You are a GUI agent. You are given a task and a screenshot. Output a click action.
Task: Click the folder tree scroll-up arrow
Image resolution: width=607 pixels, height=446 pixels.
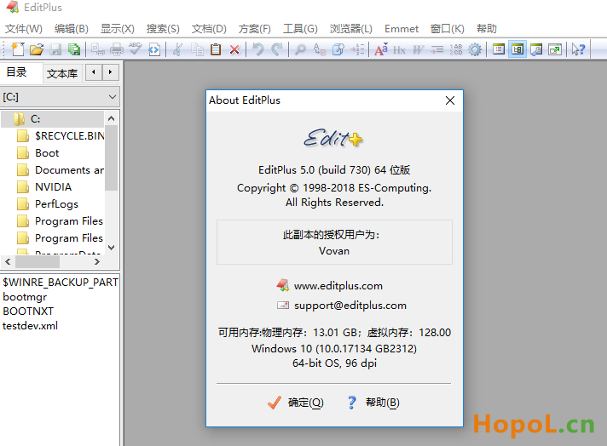(111, 118)
